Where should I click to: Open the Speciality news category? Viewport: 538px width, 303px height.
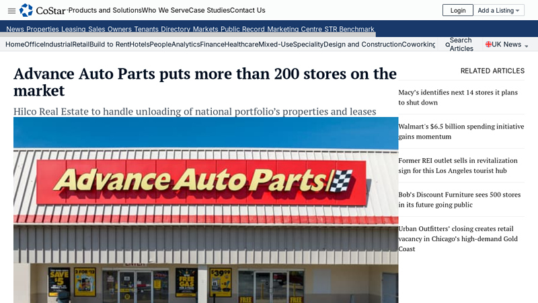point(308,44)
